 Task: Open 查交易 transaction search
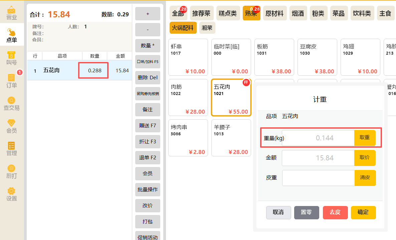point(12,104)
